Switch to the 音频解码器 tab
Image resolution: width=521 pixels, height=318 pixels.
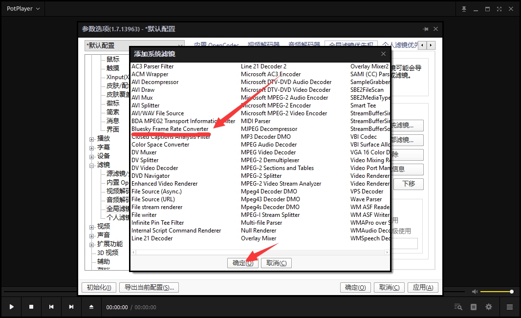(304, 45)
